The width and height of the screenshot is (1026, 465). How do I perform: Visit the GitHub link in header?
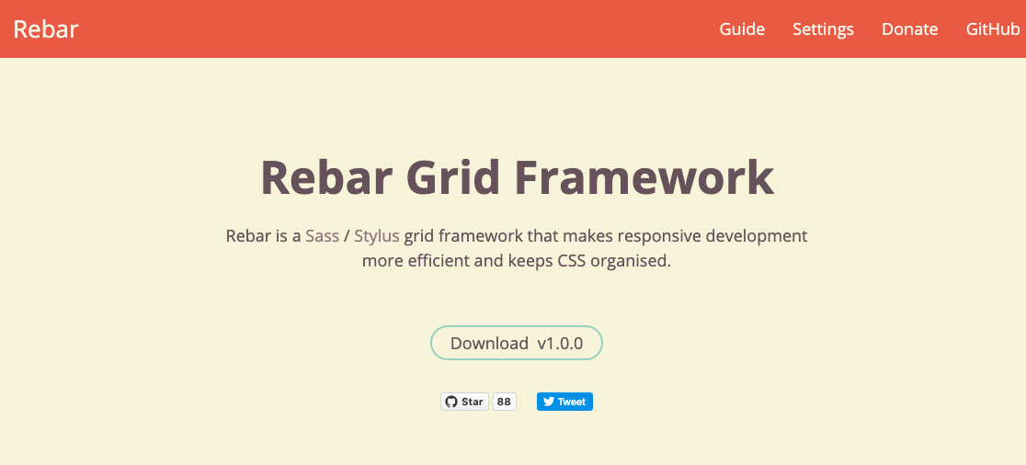click(992, 29)
